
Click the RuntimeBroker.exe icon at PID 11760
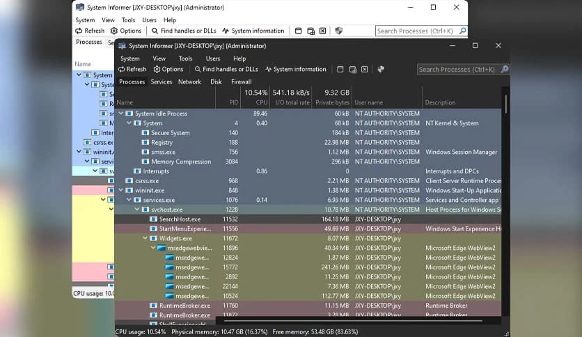153,306
